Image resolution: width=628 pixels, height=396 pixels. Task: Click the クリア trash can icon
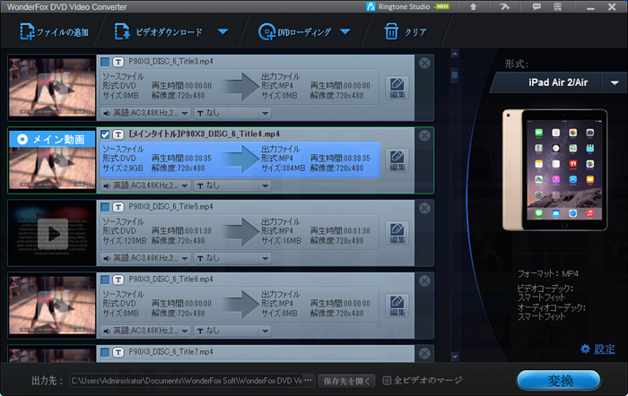(391, 33)
